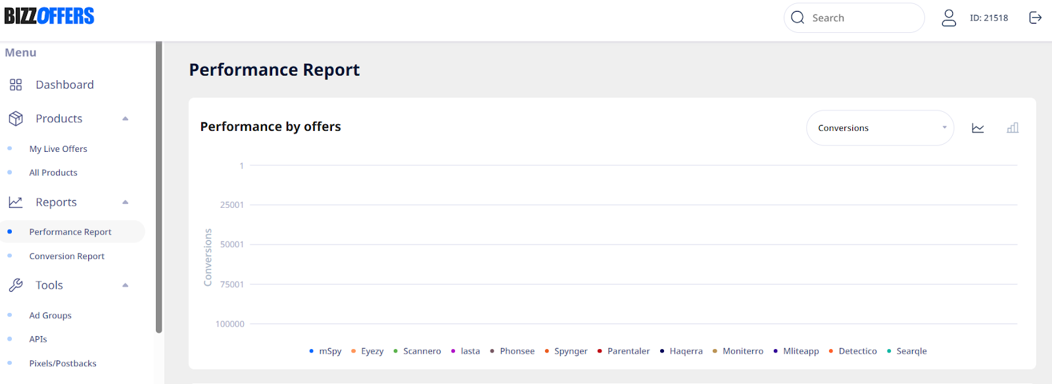
Task: Open the Conversions metric dropdown
Action: click(x=880, y=128)
